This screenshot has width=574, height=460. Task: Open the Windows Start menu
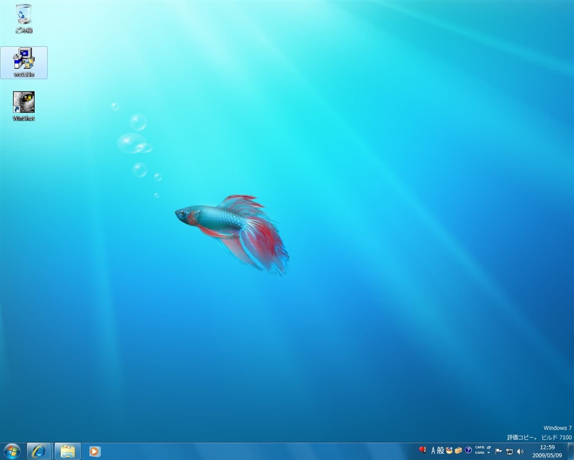pyautogui.click(x=12, y=450)
